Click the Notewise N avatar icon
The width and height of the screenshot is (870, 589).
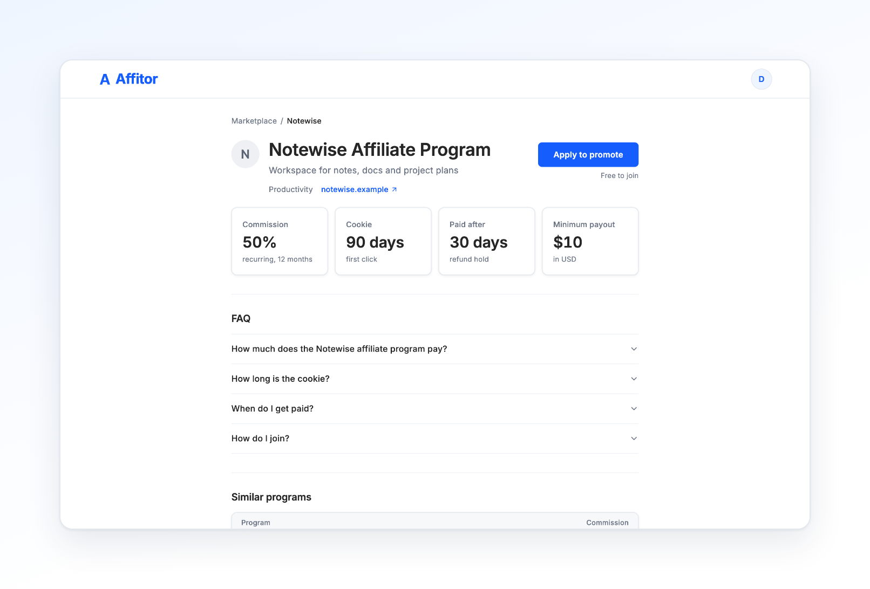coord(246,154)
